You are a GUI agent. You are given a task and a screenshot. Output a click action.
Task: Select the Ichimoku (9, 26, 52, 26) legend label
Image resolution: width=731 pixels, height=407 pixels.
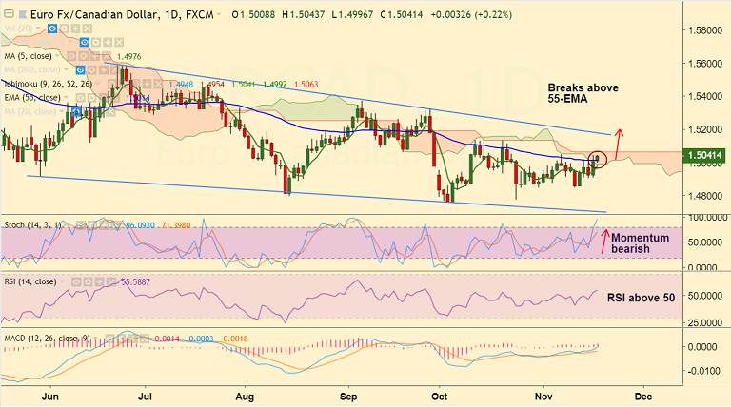click(48, 84)
